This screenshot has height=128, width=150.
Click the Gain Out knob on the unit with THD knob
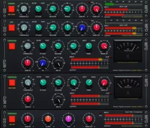point(89,119)
